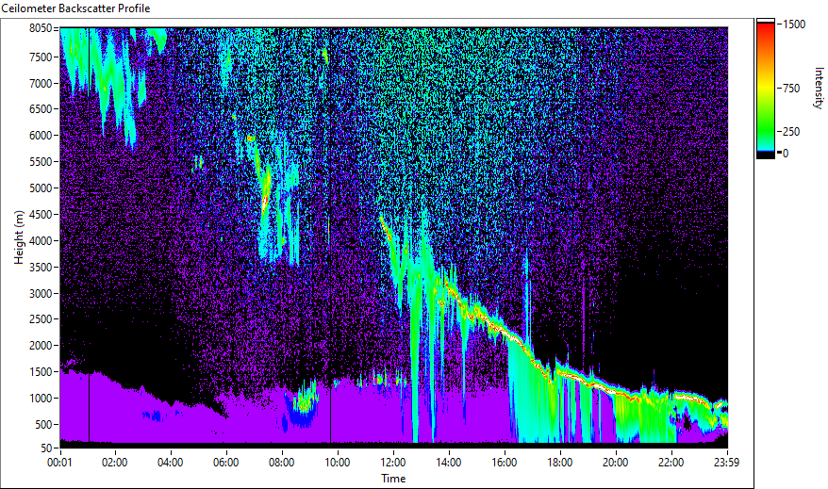Click the 7000 height axis value
The image size is (828, 489).
(x=41, y=83)
